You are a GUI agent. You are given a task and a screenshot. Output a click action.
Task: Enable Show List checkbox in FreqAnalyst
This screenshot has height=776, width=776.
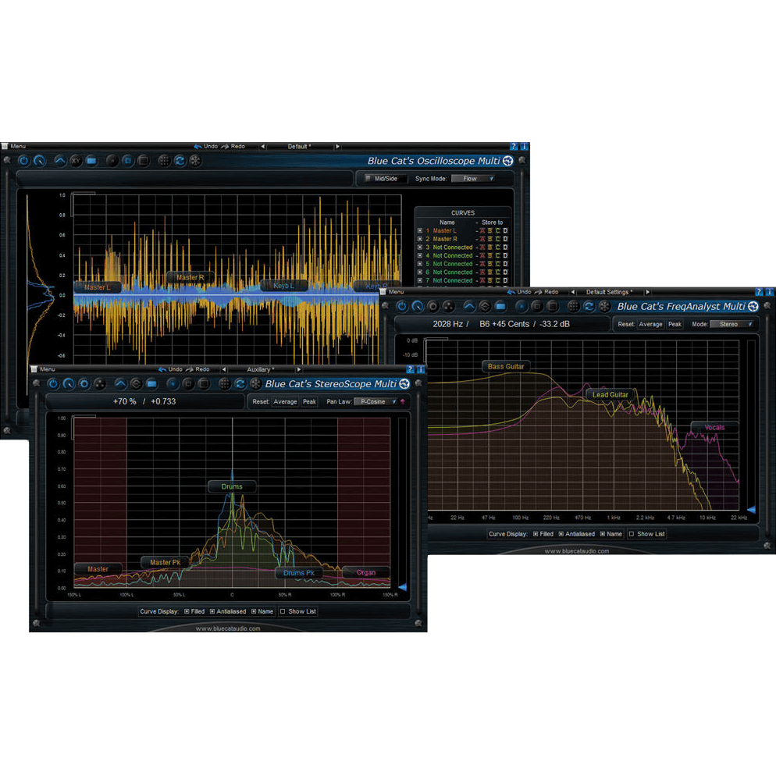631,534
